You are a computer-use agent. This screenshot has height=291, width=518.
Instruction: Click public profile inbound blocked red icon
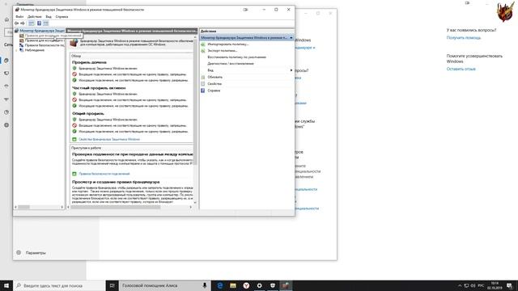point(74,125)
